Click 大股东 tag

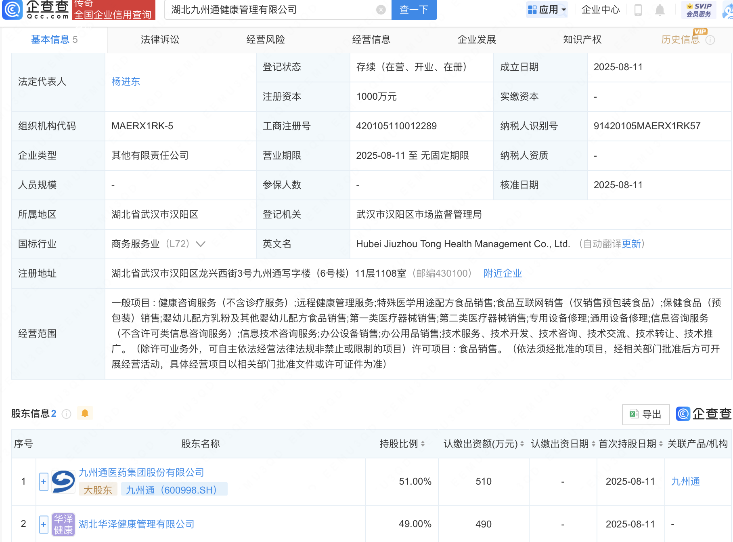pos(98,490)
